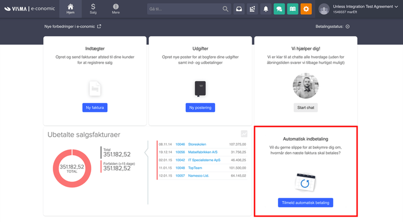Image resolution: width=403 pixels, height=222 pixels.
Task: Click the support agent photo
Action: coord(306,86)
